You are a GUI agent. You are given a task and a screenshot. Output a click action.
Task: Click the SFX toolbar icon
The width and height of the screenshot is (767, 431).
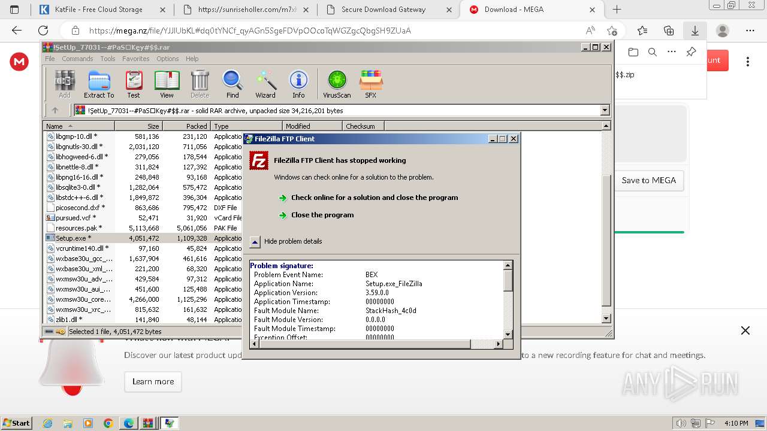point(371,84)
